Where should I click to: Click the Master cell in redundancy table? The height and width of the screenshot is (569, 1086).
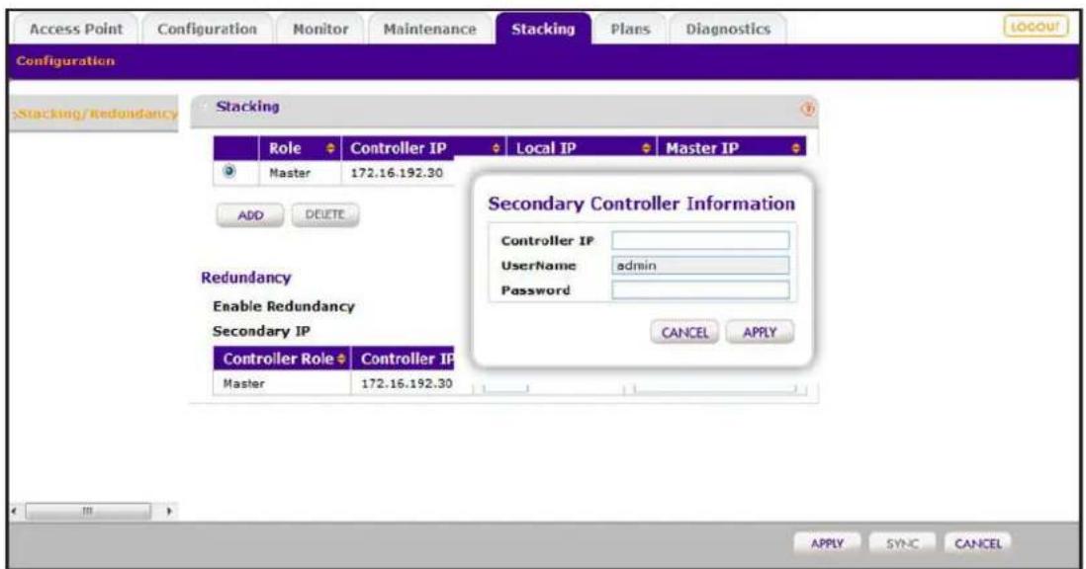243,383
